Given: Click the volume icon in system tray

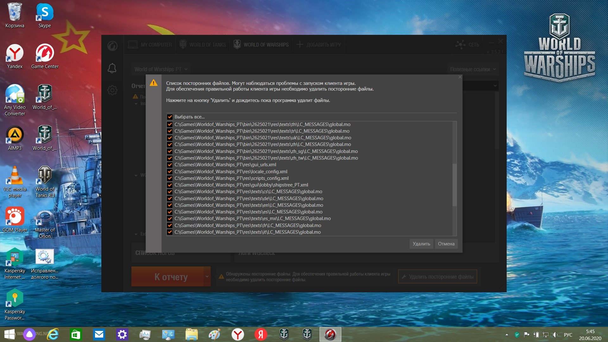Looking at the screenshot, I should coord(555,334).
